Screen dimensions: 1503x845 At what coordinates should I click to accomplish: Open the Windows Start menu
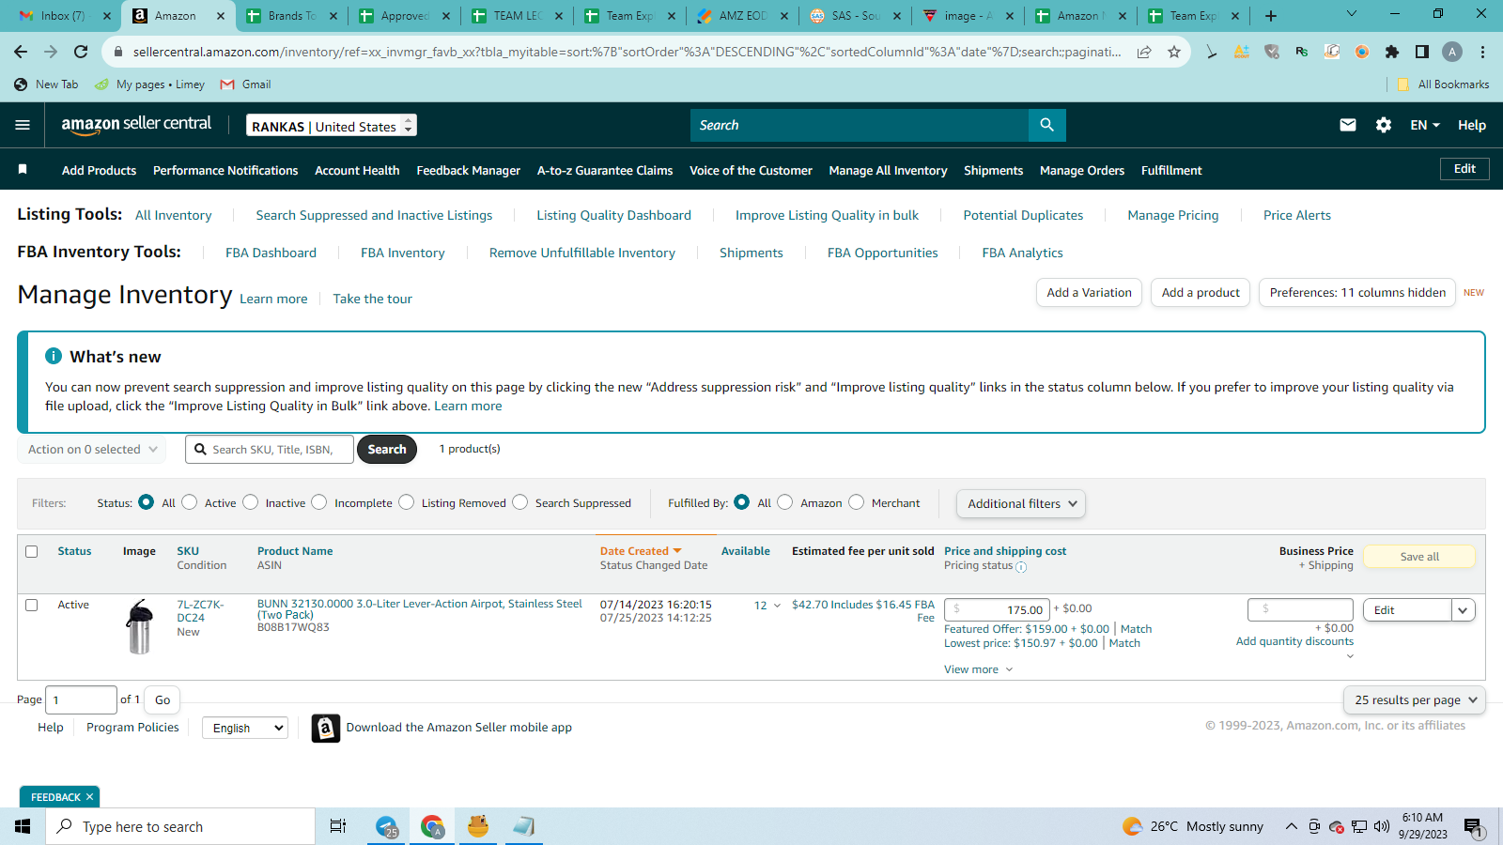tap(23, 826)
